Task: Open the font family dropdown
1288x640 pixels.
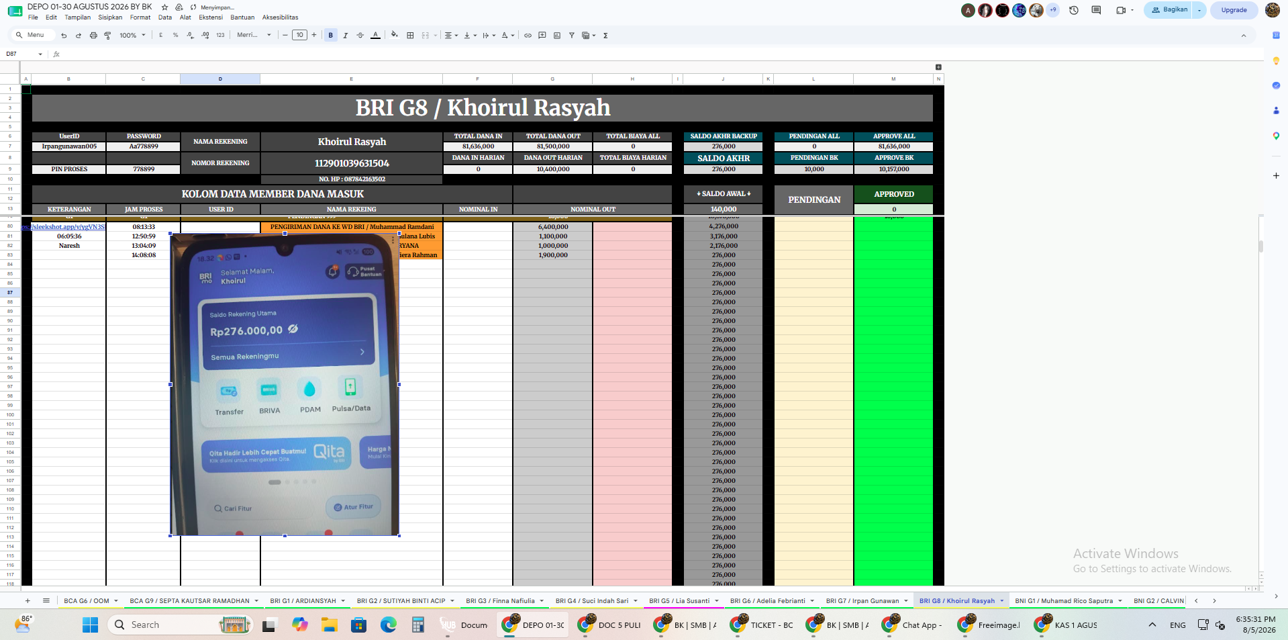Action: pos(254,36)
